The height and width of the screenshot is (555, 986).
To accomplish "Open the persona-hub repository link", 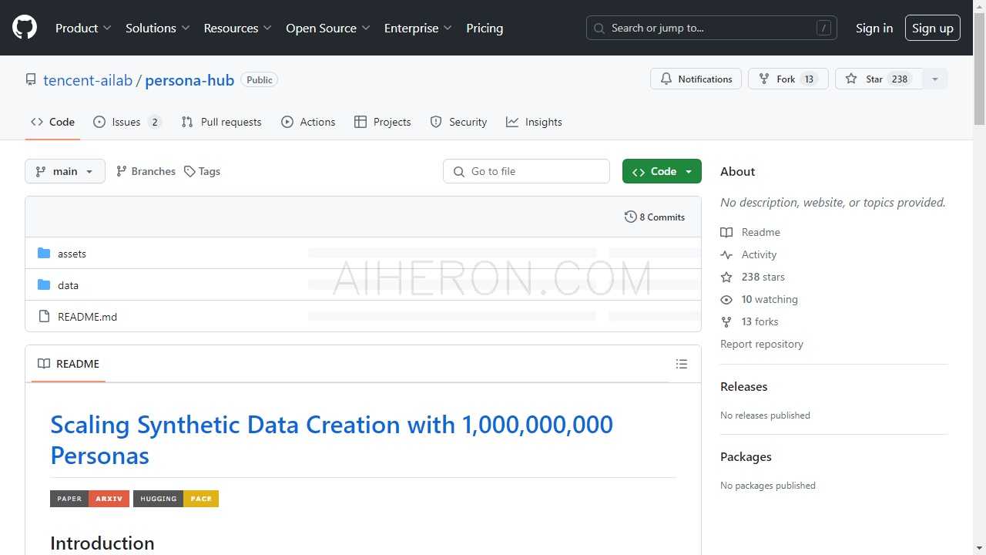I will [189, 80].
